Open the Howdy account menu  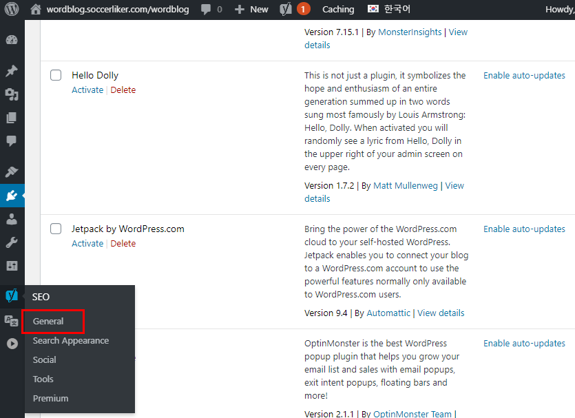click(560, 10)
